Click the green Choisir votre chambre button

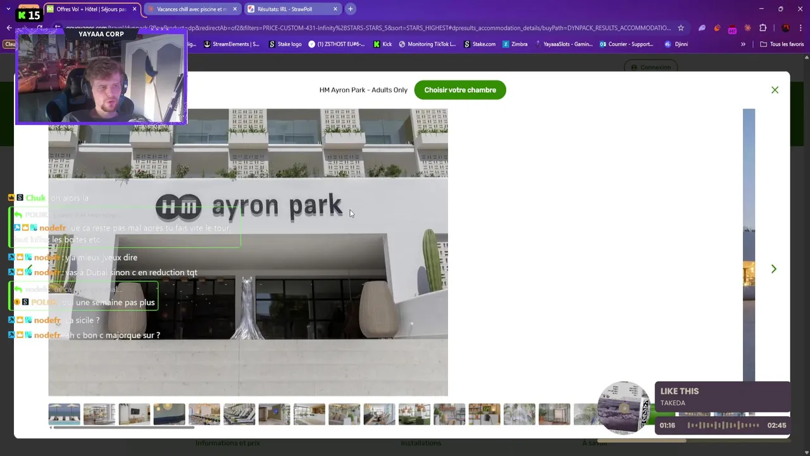tap(460, 90)
